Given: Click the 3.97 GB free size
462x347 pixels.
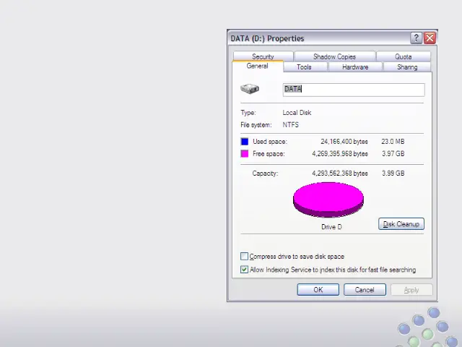Looking at the screenshot, I should [x=393, y=154].
